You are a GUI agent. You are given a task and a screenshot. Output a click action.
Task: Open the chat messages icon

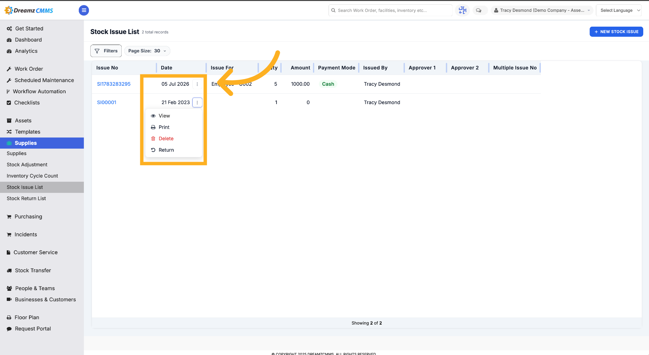click(x=479, y=10)
